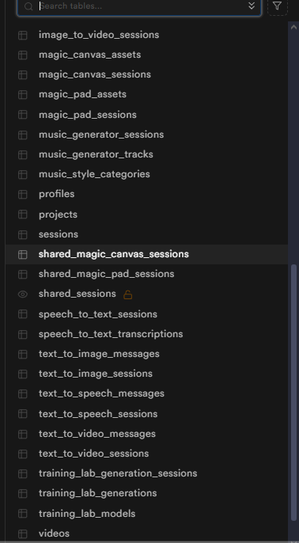The width and height of the screenshot is (299, 543).
Task: Click table icon beside music_style_categories
Action: pyautogui.click(x=22, y=174)
